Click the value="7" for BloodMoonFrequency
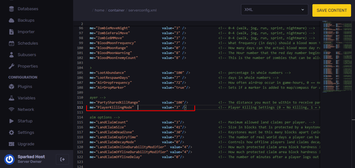The image size is (355, 168). 171,43
